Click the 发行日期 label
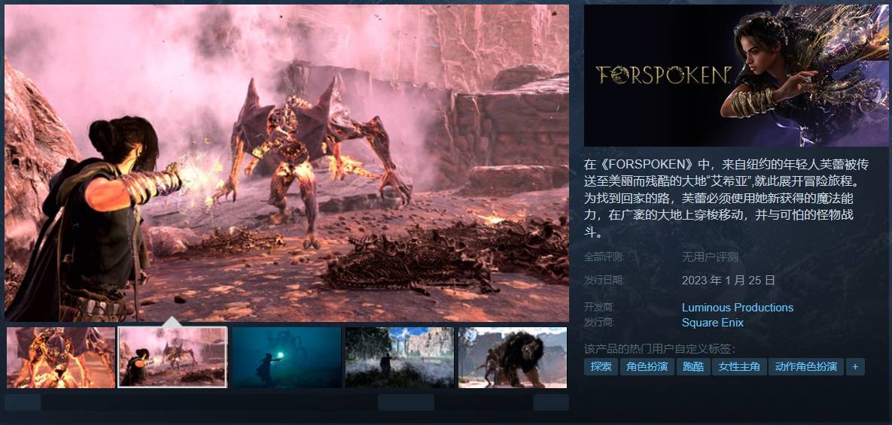 coord(604,280)
